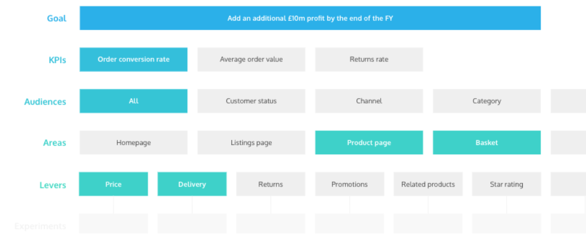Select the Order conversion rate KPI
586x234 pixels.
tap(134, 59)
